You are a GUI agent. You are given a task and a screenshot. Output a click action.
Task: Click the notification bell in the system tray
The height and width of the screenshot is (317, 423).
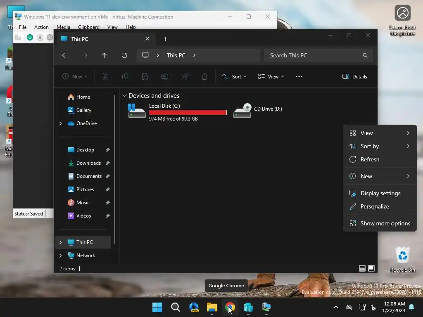(x=412, y=307)
